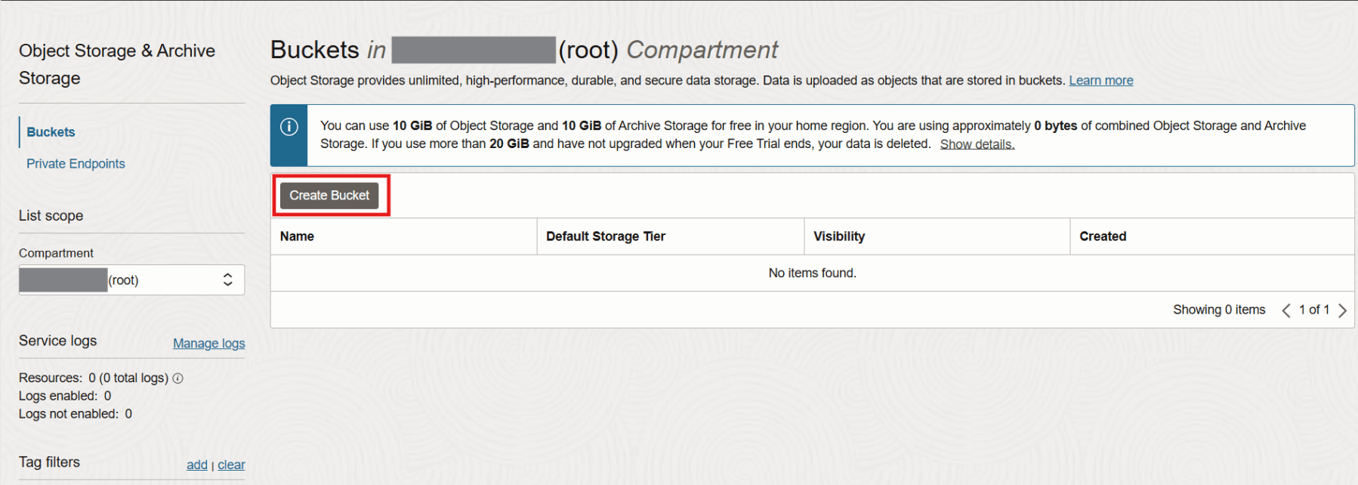
Task: Open Private Endpoints in the sidebar
Action: pyautogui.click(x=76, y=164)
